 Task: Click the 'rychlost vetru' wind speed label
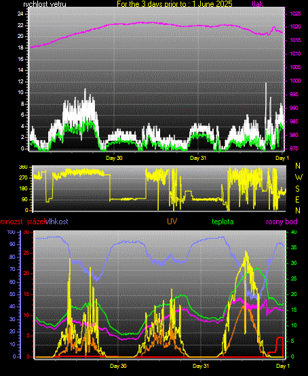click(x=45, y=3)
